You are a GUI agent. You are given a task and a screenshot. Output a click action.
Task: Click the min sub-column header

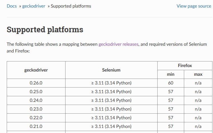(170, 74)
